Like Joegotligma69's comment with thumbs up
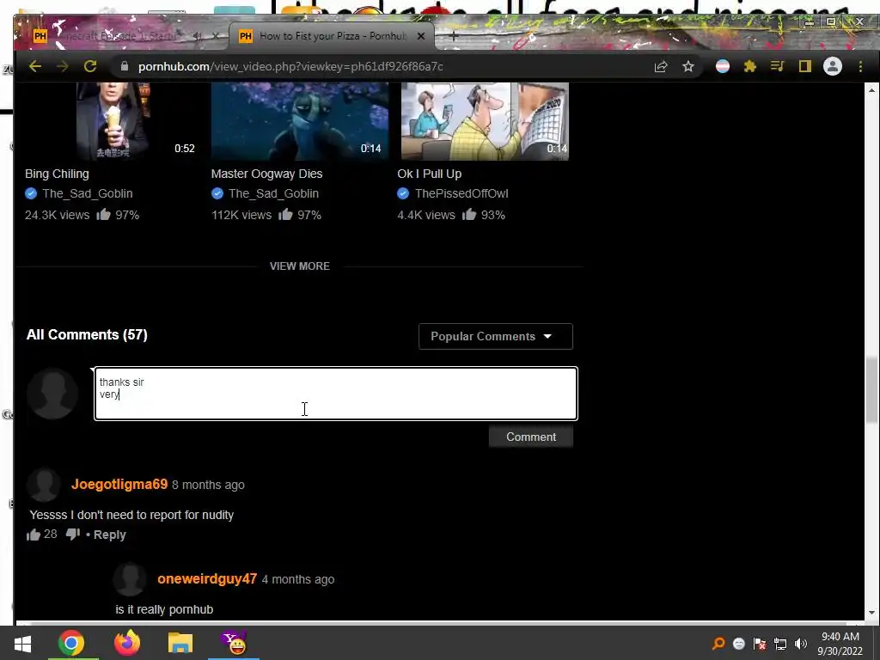Screen dimensions: 880x660 34,535
